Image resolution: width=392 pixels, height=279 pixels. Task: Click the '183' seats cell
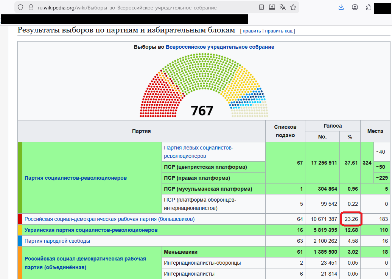click(x=375, y=219)
